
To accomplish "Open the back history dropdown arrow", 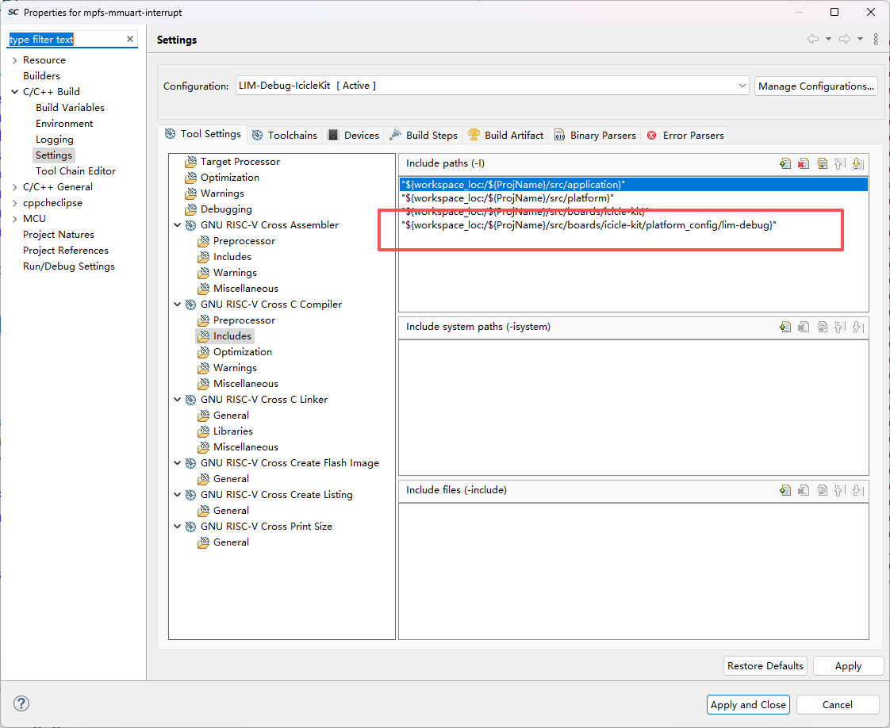I will tap(828, 39).
